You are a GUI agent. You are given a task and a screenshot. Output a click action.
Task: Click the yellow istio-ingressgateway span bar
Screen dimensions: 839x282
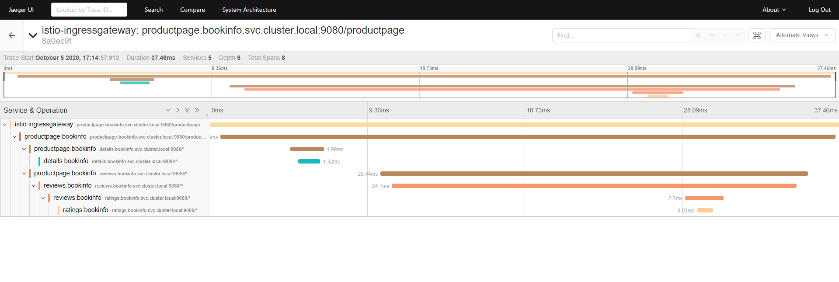tap(524, 125)
